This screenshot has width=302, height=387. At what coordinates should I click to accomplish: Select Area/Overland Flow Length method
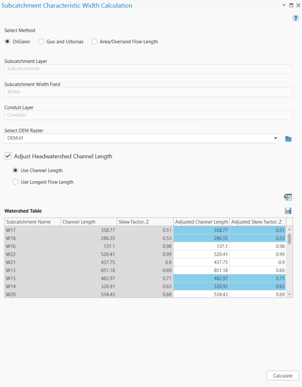pyautogui.click(x=94, y=41)
